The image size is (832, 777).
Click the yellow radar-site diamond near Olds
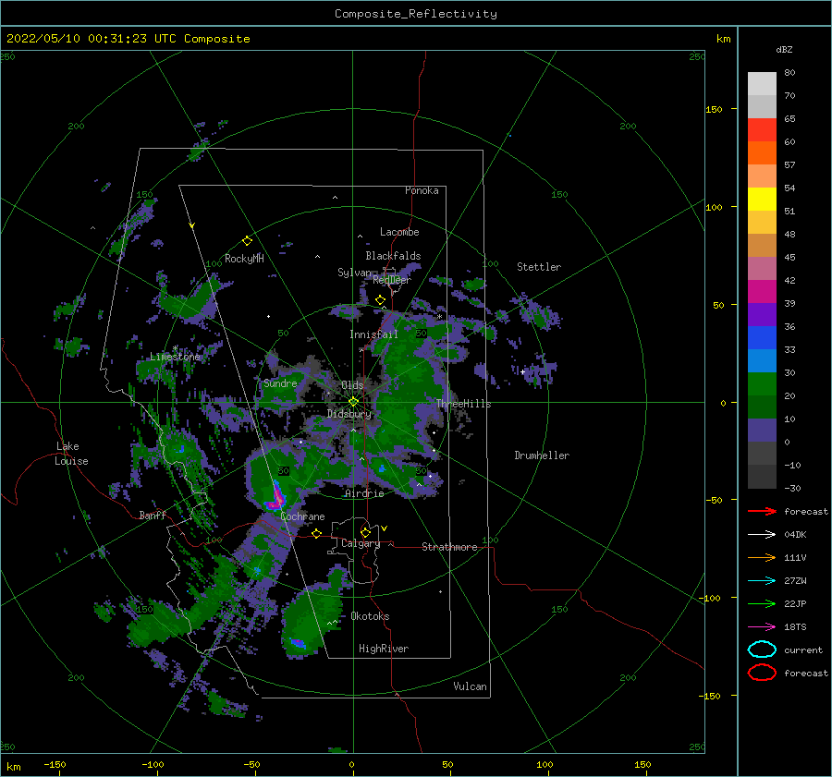pyautogui.click(x=353, y=402)
